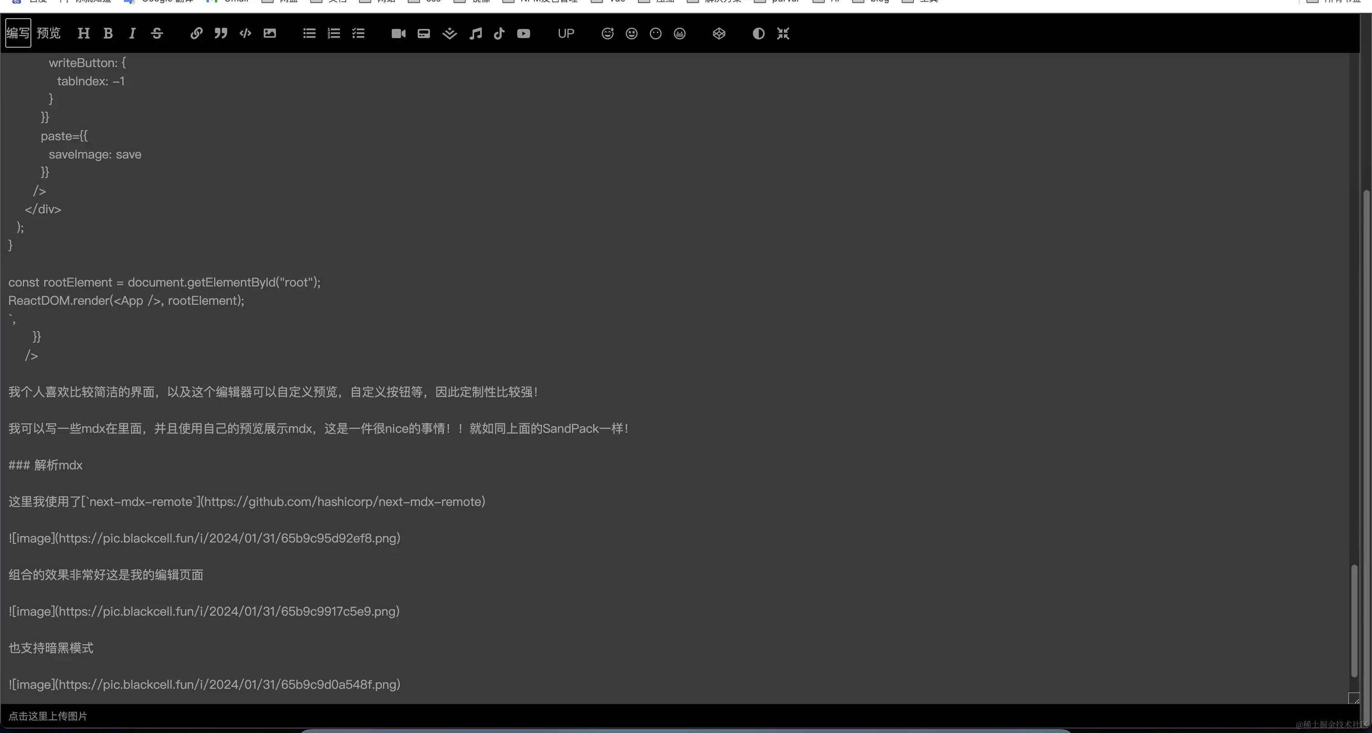Exit fullscreen with collapse arrows icon
Viewport: 1372px width, 733px height.
coord(783,34)
